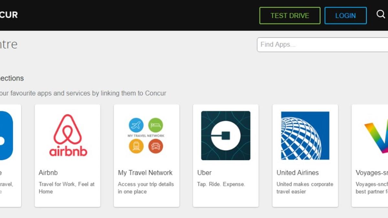Select the My Travel Network logo
Screen dimensions: 388x218
point(146,136)
